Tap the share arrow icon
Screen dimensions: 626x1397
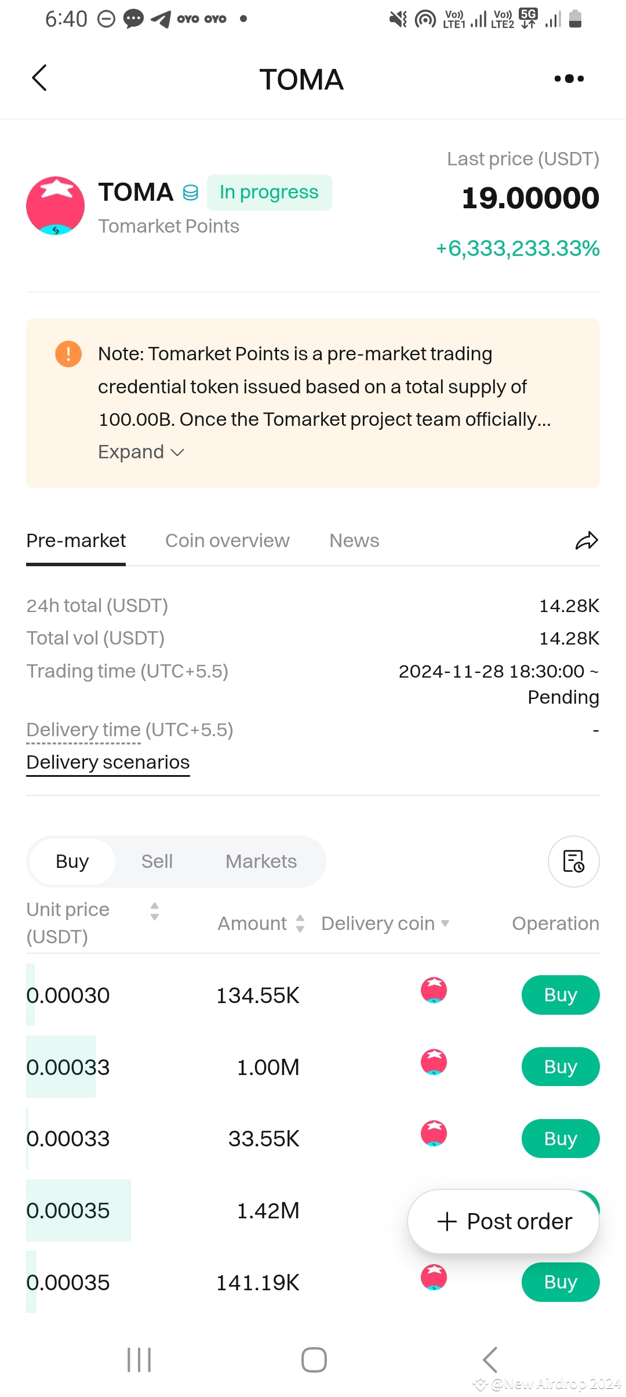tap(587, 540)
